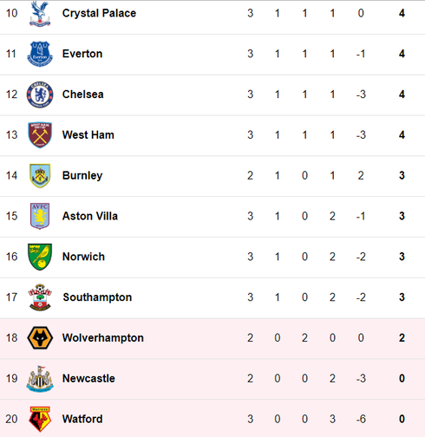Viewport: 425px width, 437px height.
Task: Click the Newcastle club crest
Action: point(40,379)
